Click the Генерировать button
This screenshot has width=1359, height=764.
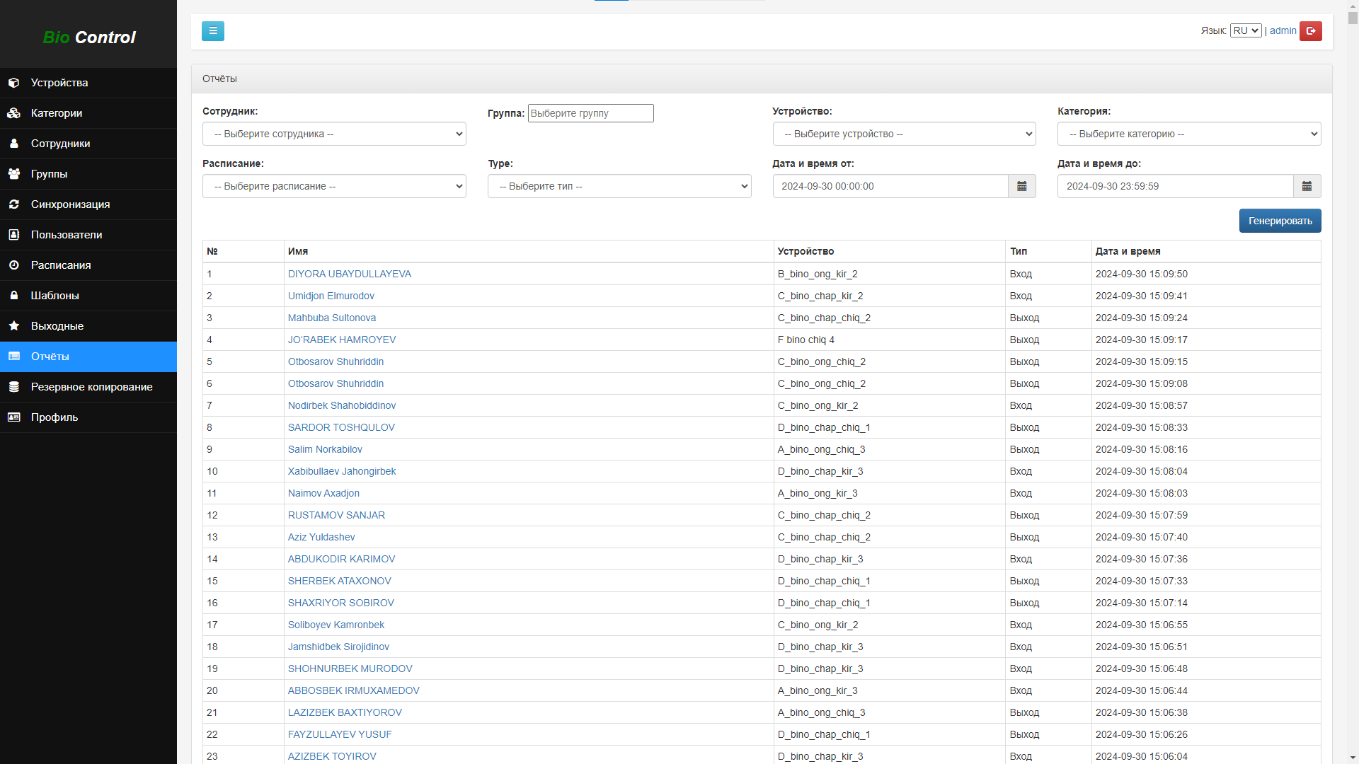pyautogui.click(x=1280, y=221)
